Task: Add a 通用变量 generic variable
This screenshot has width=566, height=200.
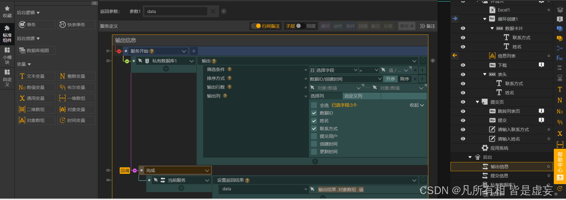Action: tap(36, 98)
